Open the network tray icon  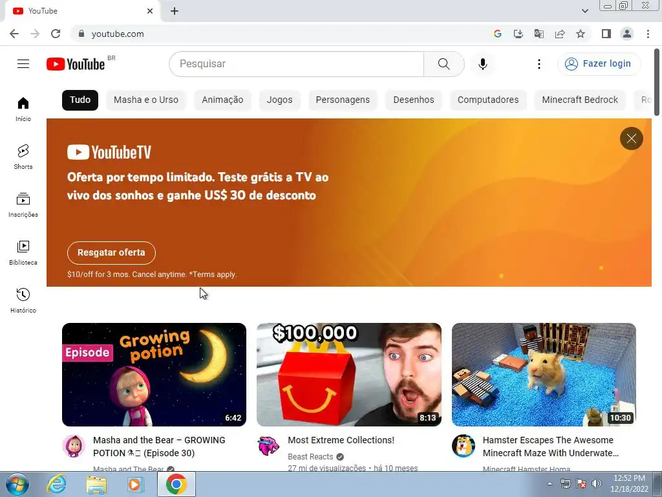point(565,483)
